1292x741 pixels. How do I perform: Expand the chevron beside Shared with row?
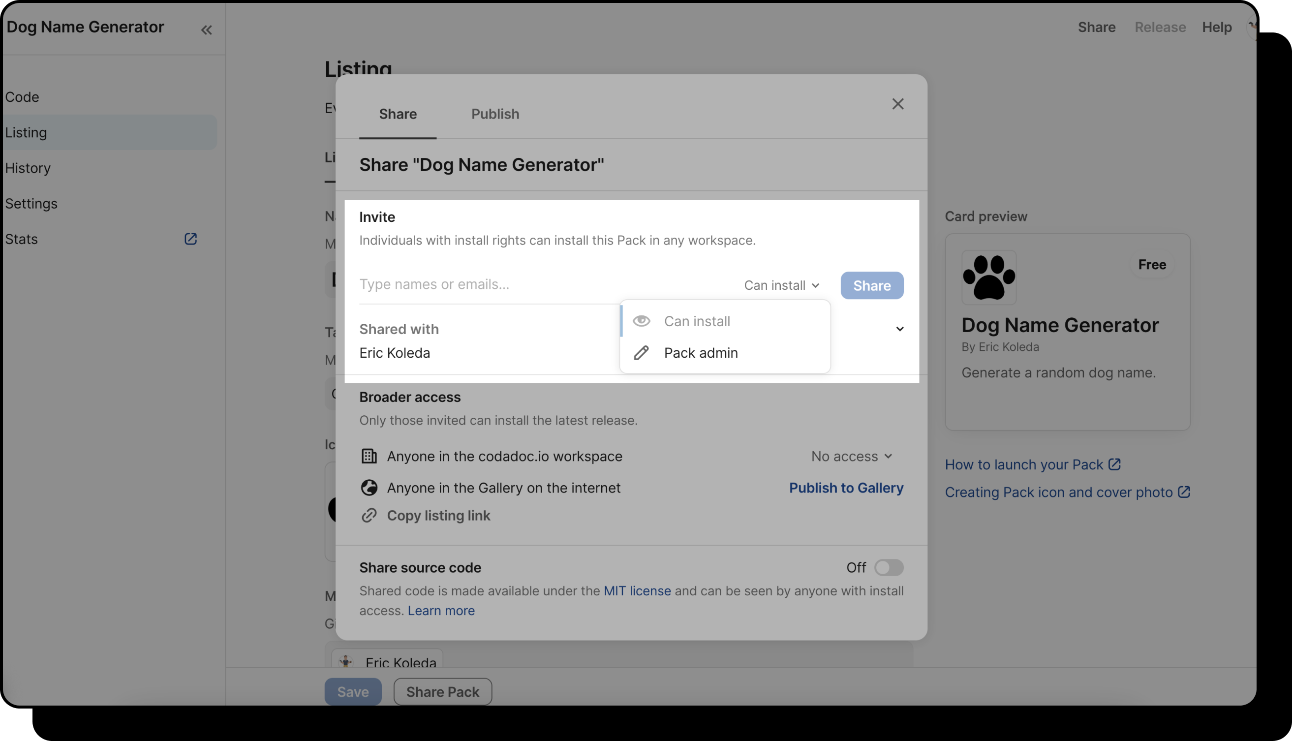coord(900,329)
